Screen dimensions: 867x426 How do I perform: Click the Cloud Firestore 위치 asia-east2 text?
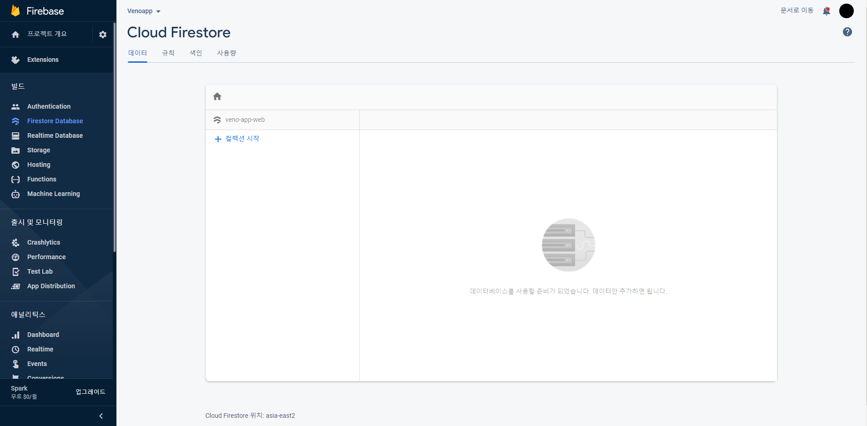pyautogui.click(x=250, y=416)
